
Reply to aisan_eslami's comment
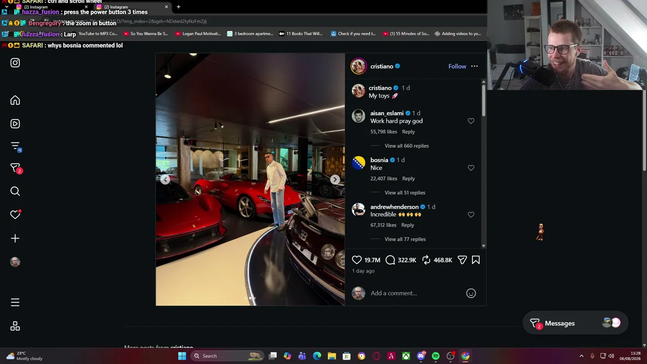(x=408, y=131)
